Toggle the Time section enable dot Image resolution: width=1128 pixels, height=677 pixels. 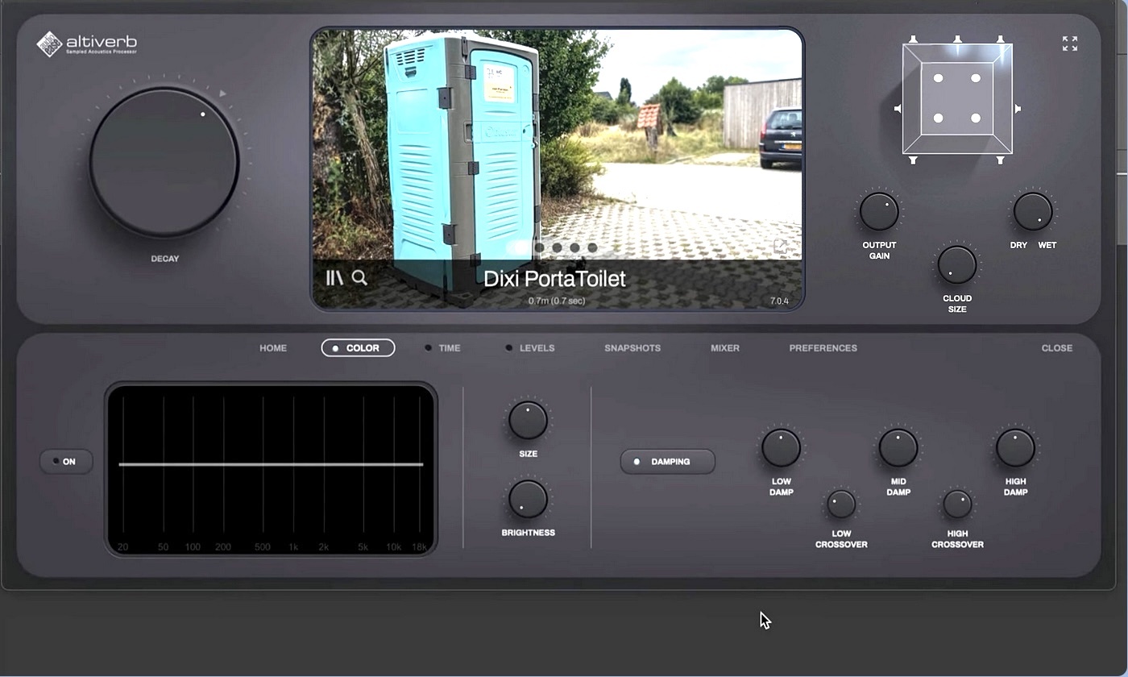pyautogui.click(x=429, y=348)
